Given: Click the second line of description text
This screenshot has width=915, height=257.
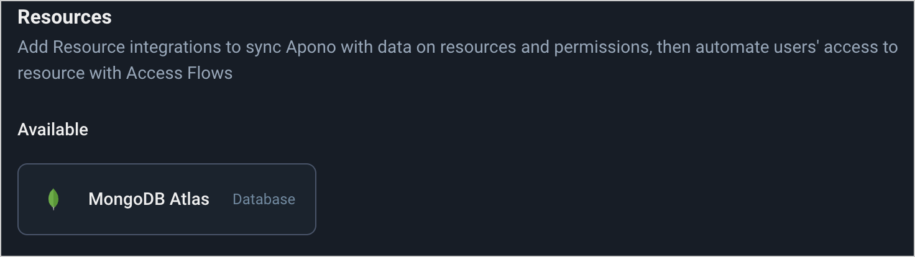Looking at the screenshot, I should pos(124,73).
